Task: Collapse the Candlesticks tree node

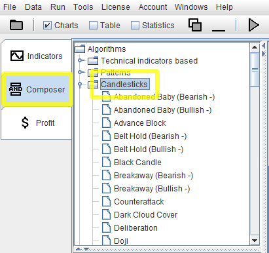Action: click(x=80, y=85)
